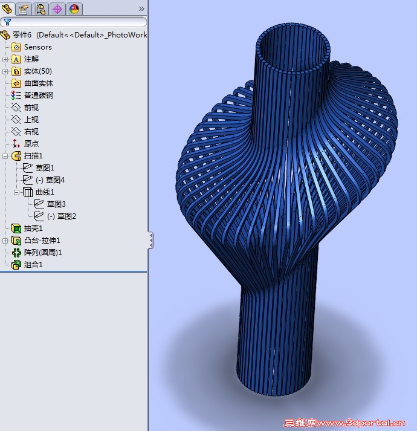Open the FeatureManager design tree tab
The width and height of the screenshot is (417, 431).
(7, 9)
